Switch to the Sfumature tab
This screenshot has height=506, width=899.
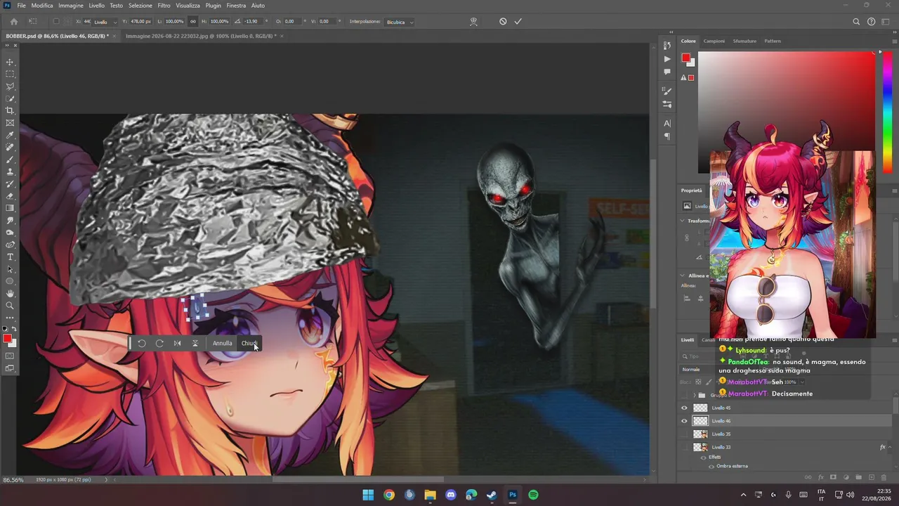744,41
